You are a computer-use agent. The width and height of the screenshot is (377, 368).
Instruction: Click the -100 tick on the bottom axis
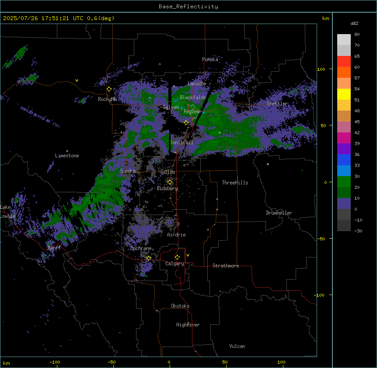pos(55,362)
